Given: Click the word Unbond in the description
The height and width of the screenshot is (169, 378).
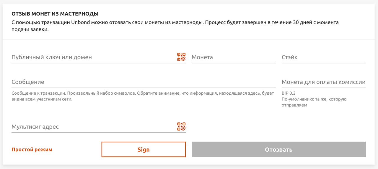Looking at the screenshot, I should 80,22.
